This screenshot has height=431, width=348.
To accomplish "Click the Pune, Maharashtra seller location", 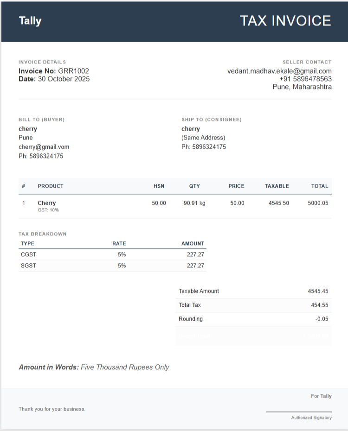I will click(302, 87).
